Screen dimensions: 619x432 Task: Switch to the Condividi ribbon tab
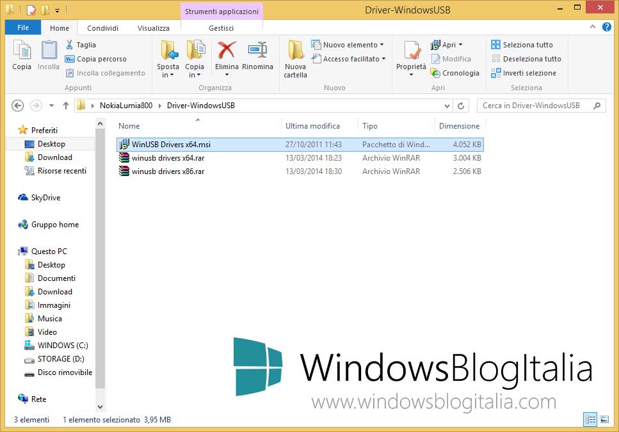pyautogui.click(x=102, y=28)
